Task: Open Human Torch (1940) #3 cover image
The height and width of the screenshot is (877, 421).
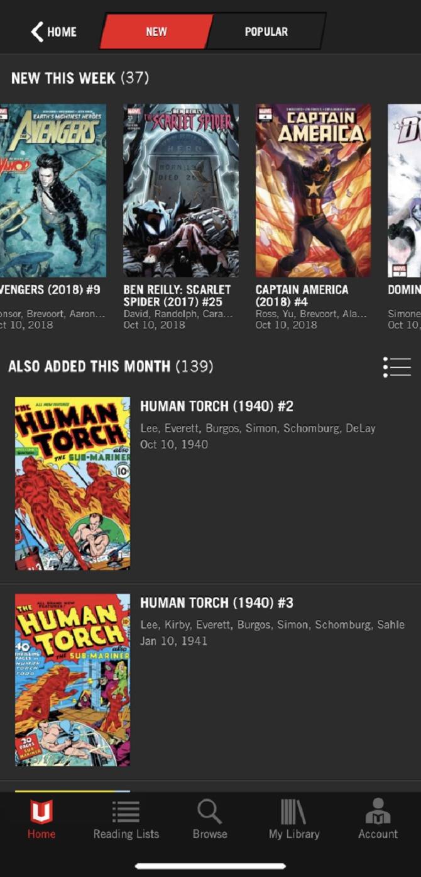Action: coord(73,679)
